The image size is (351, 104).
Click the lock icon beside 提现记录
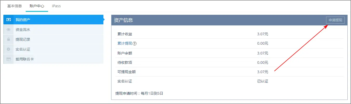pos(9,39)
